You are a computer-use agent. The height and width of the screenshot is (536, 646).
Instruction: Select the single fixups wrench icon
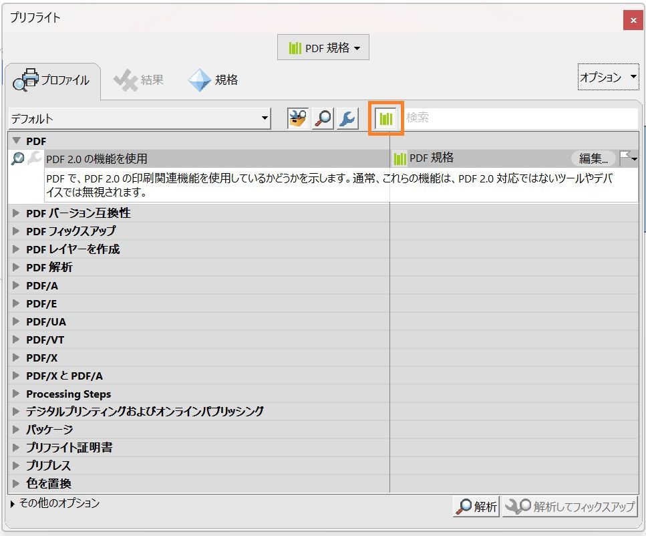(347, 119)
